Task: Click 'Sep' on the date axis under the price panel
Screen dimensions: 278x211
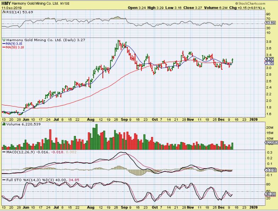Action: pyautogui.click(x=124, y=120)
